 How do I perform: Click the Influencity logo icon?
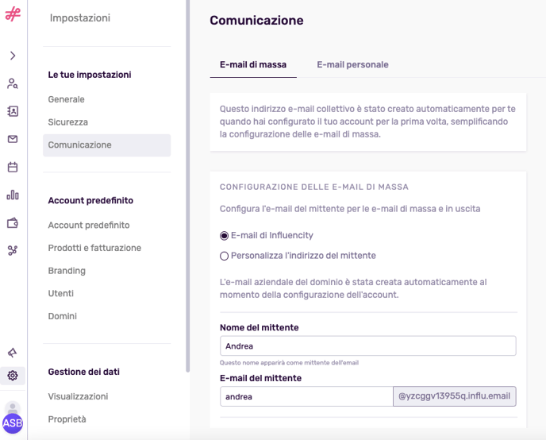tap(13, 14)
